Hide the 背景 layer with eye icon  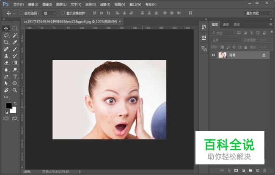(213, 55)
